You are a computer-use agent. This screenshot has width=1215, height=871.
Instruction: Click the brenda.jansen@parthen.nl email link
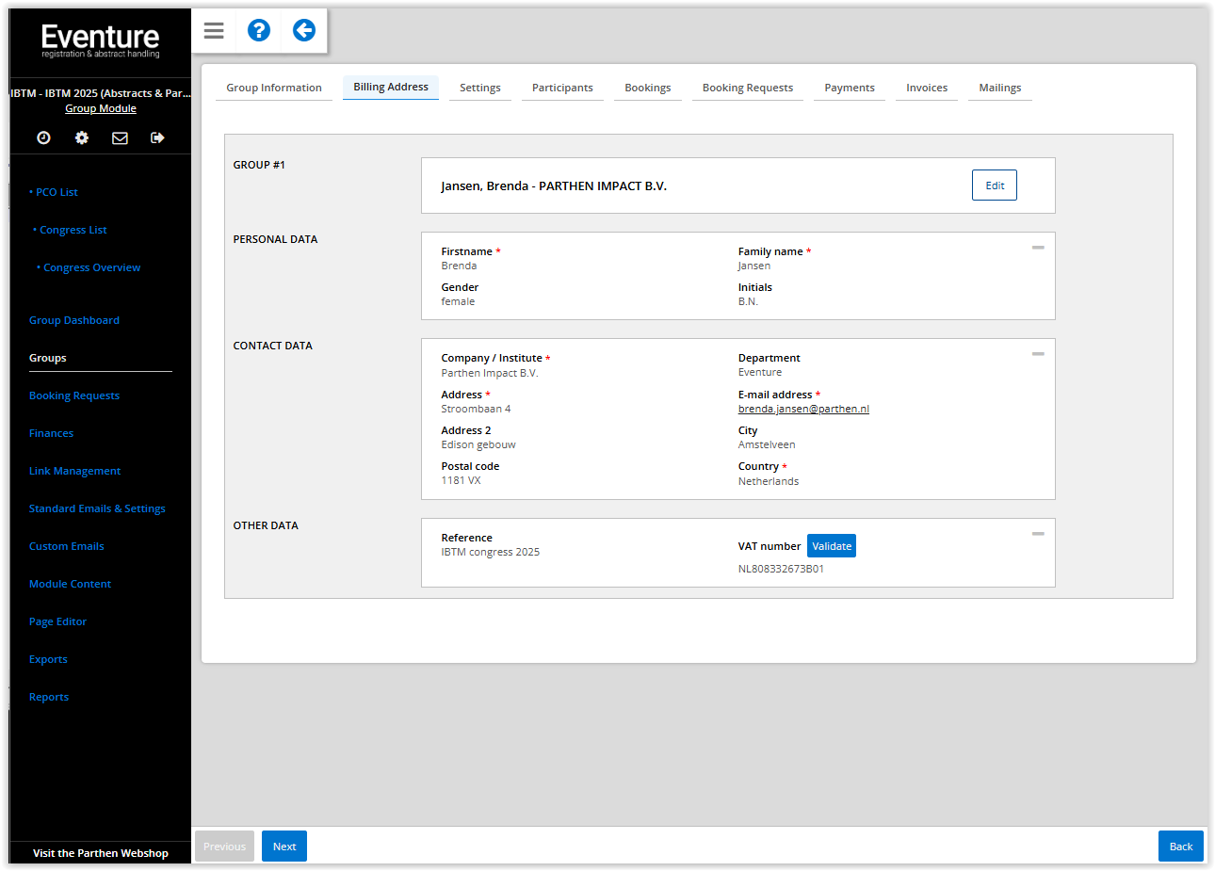coord(803,409)
